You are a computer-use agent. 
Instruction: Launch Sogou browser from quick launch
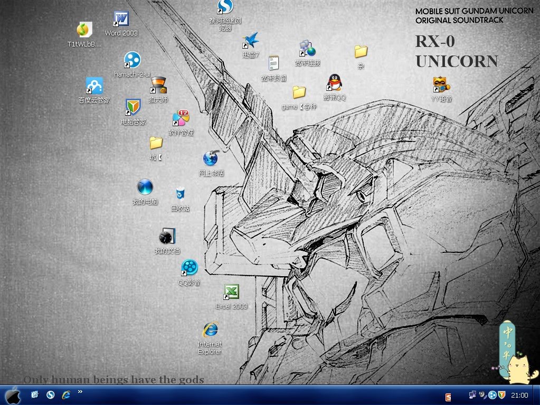click(51, 394)
